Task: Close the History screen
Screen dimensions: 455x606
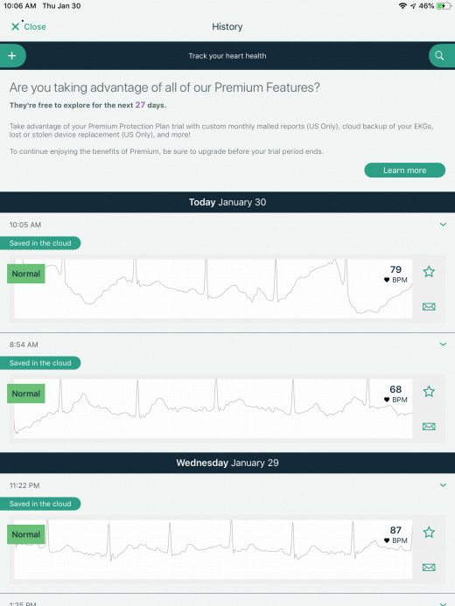Action: [x=29, y=26]
